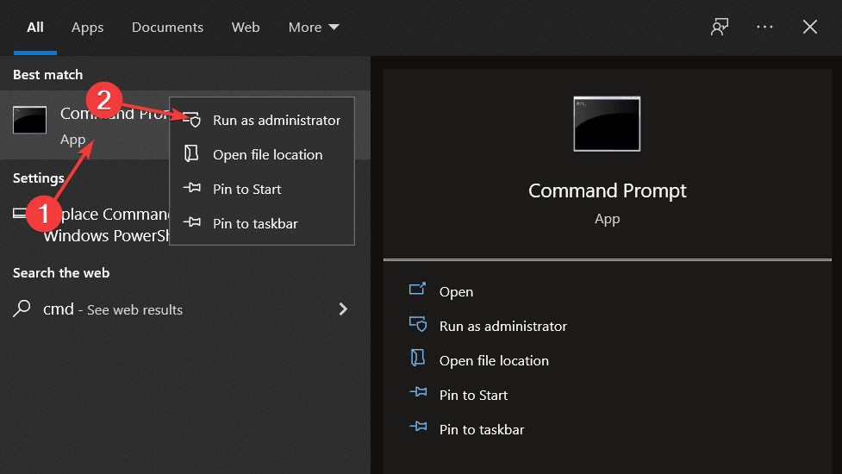This screenshot has width=842, height=474.
Task: Expand cmd web results chevron arrow
Action: tap(343, 309)
